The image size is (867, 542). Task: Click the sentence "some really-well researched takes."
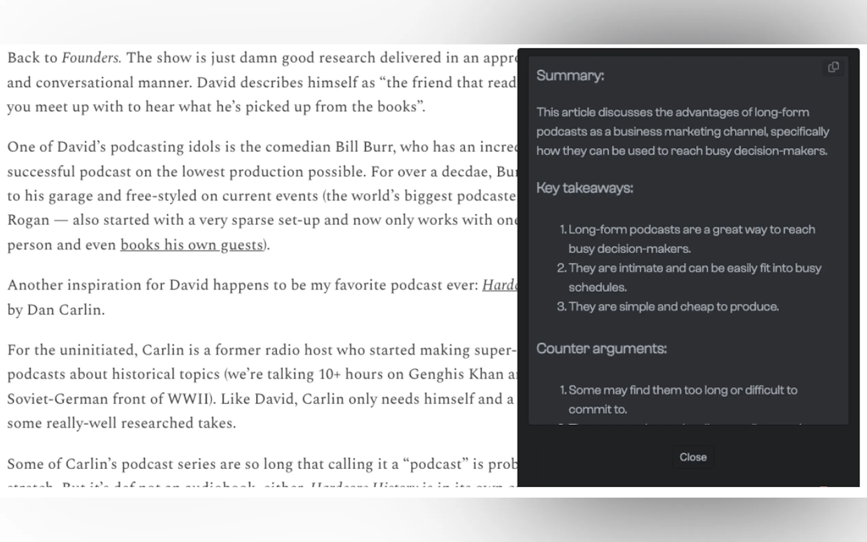tap(122, 423)
